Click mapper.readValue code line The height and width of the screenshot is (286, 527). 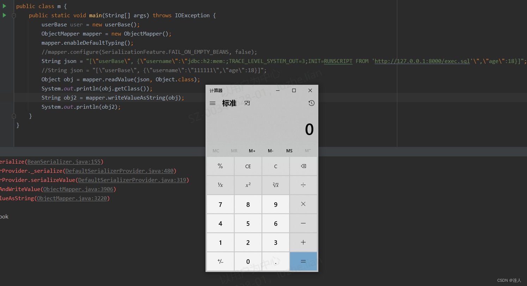coord(121,79)
